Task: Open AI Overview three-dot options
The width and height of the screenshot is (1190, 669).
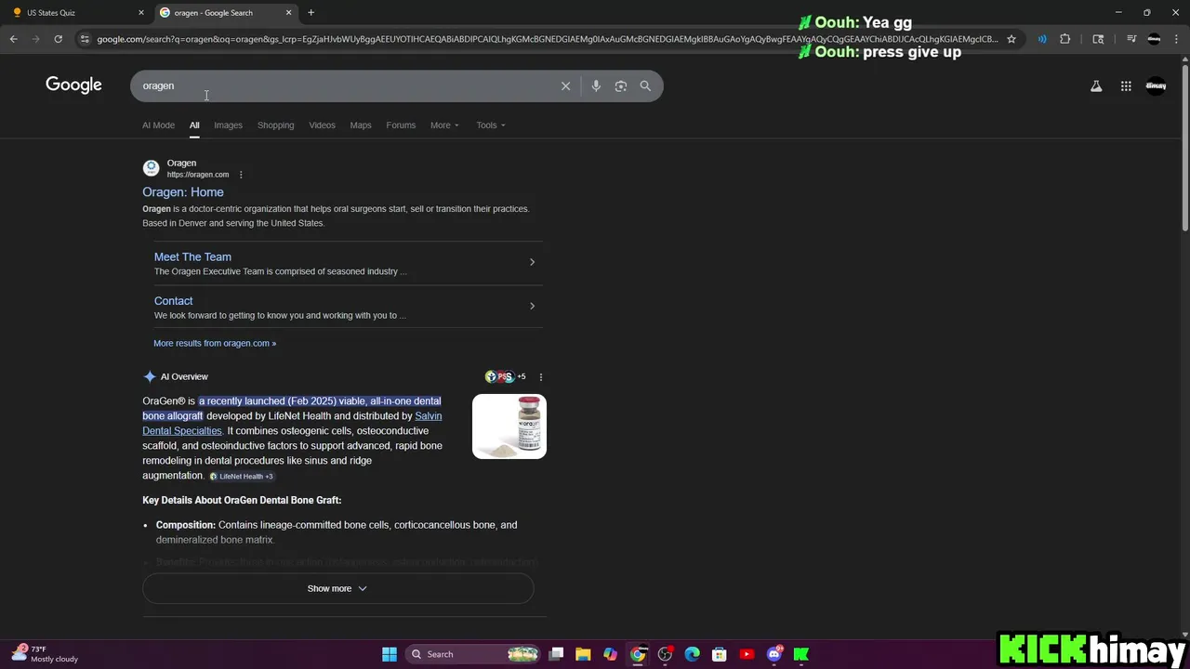Action: 541,377
